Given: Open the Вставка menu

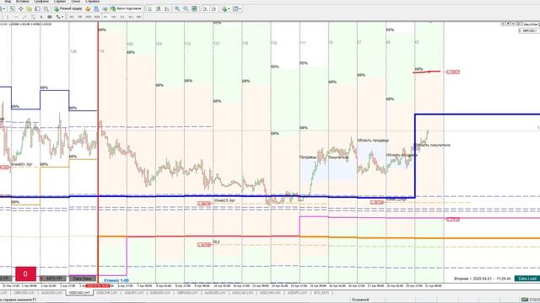Looking at the screenshot, I should click(23, 2).
